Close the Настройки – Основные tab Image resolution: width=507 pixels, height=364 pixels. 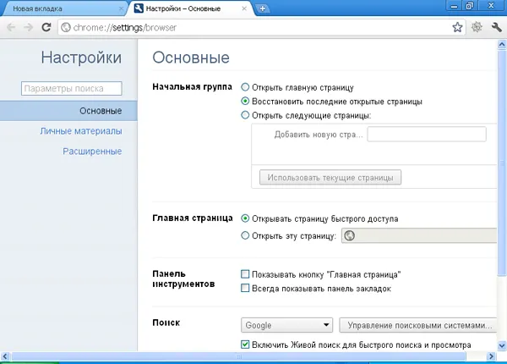click(244, 8)
